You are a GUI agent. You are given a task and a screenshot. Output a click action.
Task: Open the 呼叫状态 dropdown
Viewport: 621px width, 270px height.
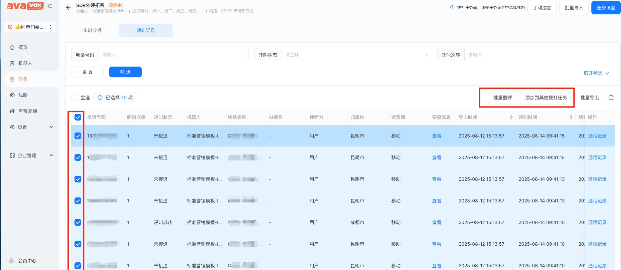(356, 55)
